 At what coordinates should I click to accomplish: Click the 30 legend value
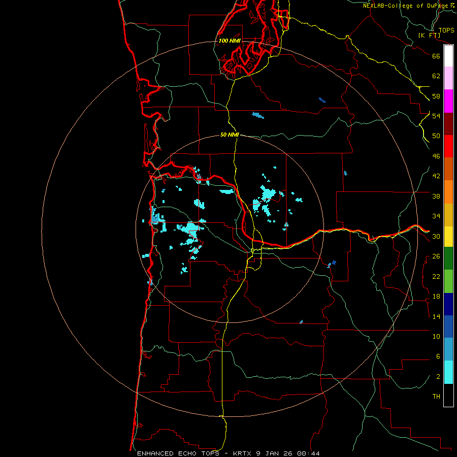436,236
